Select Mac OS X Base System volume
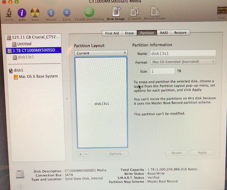 click(x=36, y=77)
